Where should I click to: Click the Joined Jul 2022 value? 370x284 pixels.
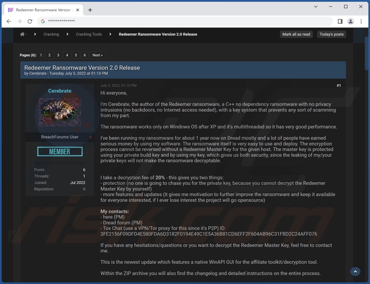(78, 183)
